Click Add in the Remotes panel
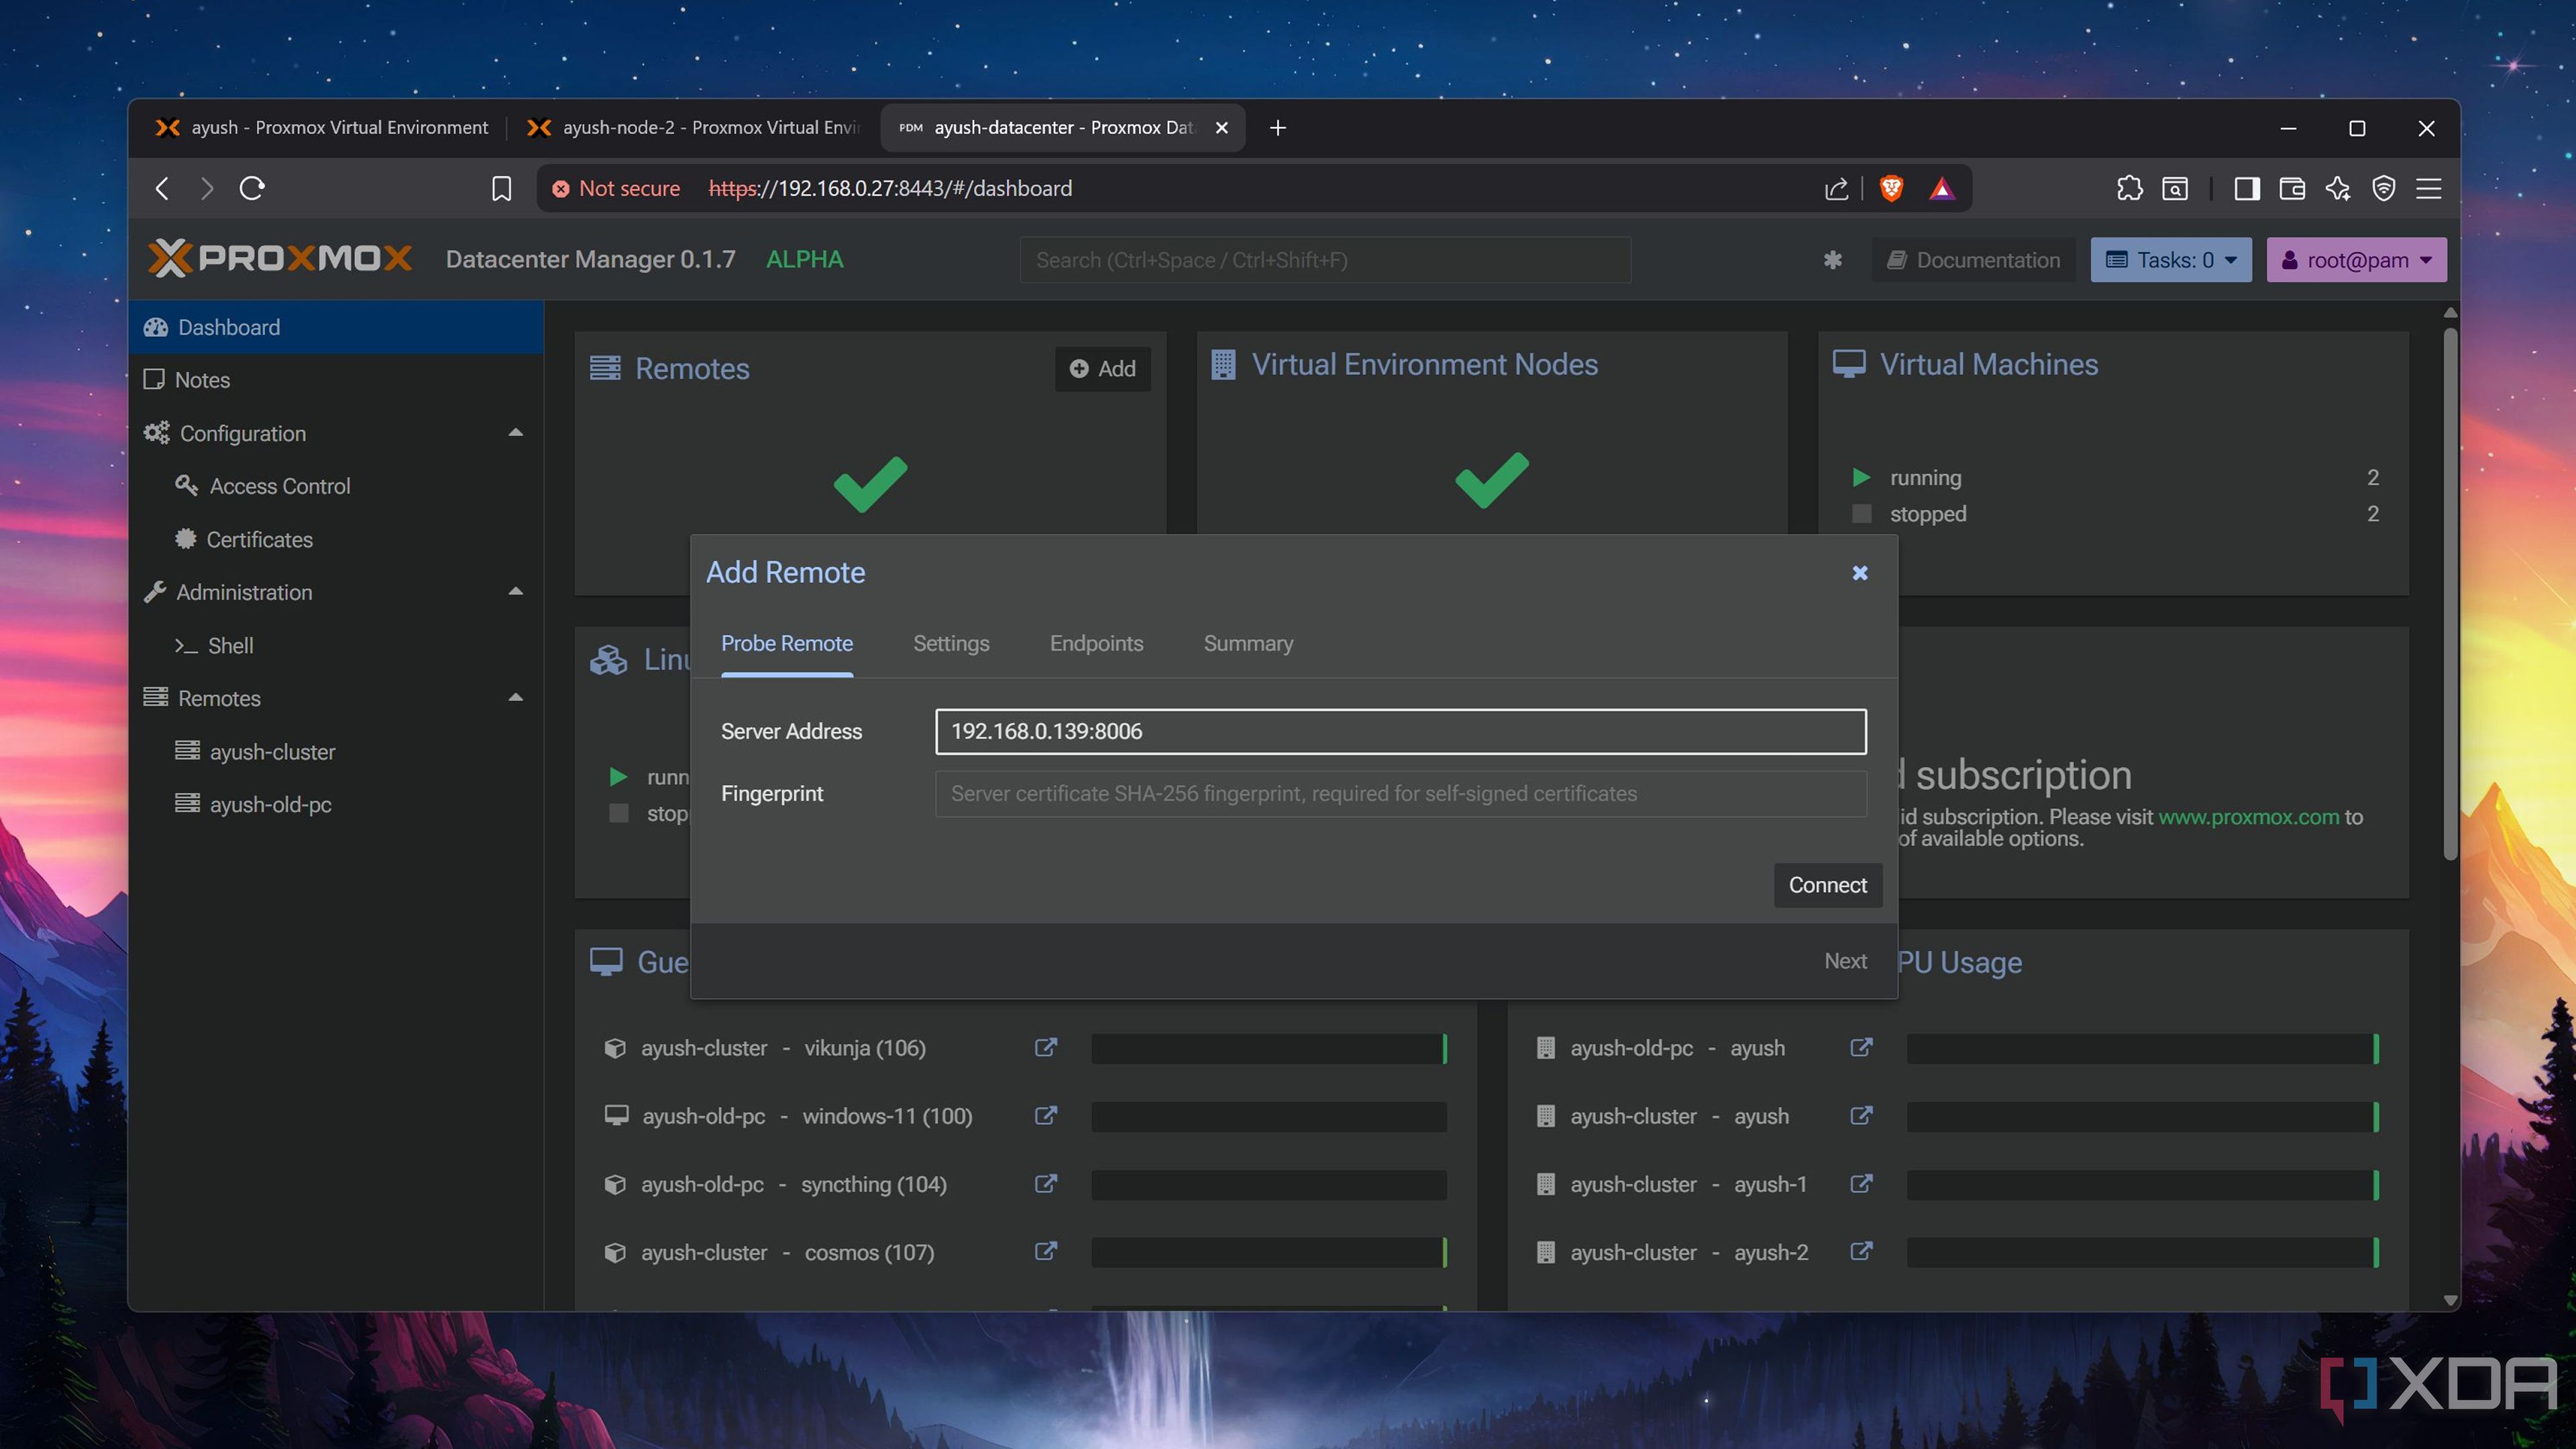Viewport: 2576px width, 1449px height. (1103, 369)
